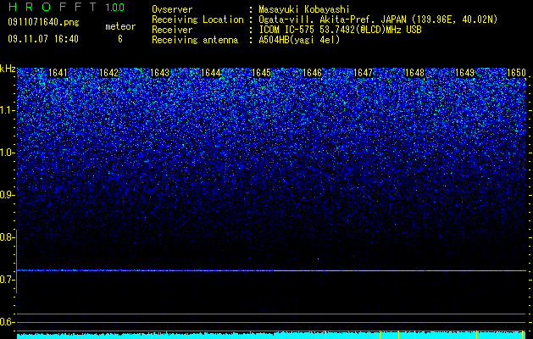Click the observer name Masayuki Kobayashi
This screenshot has width=533, height=339.
tap(304, 10)
